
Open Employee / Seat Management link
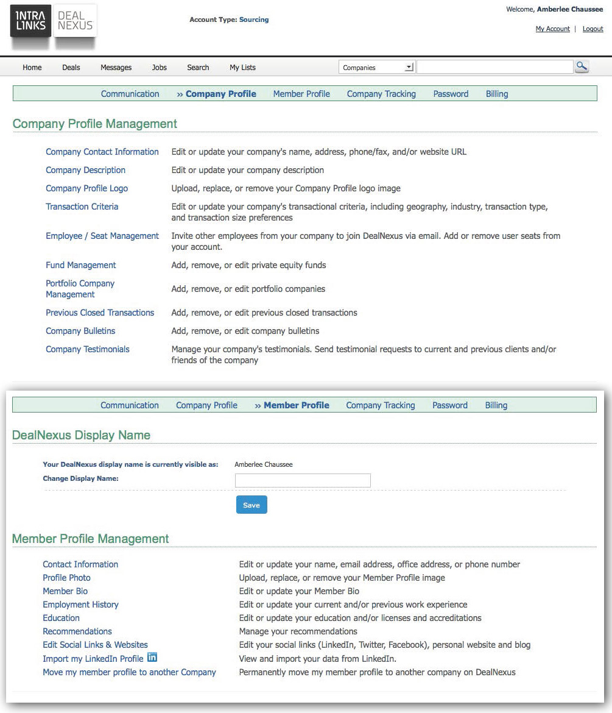(x=102, y=236)
